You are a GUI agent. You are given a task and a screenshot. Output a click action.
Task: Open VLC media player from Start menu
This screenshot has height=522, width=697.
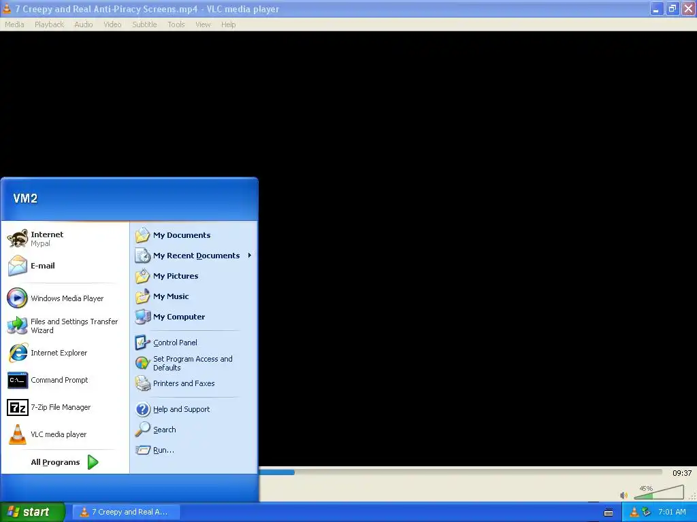point(65,434)
